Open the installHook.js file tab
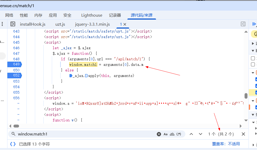Image resolution: width=257 pixels, height=150 pixels. (x=33, y=24)
